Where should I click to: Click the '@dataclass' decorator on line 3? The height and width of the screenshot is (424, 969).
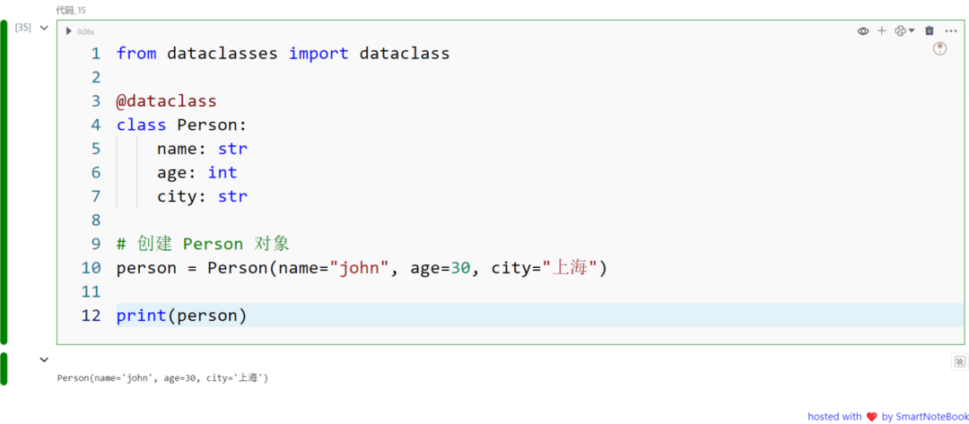pyautogui.click(x=166, y=101)
